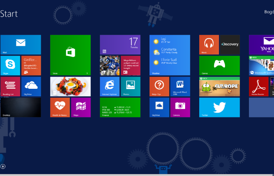Open the Mail tile
Screen dimensions: 274x176
(21, 45)
